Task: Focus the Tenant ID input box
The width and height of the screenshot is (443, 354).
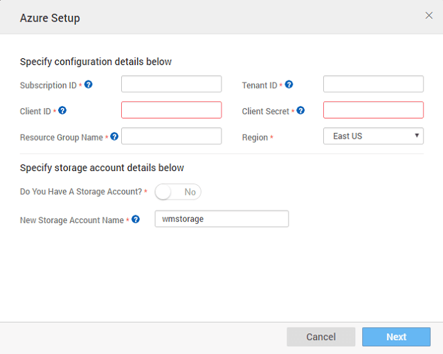Action: [373, 85]
